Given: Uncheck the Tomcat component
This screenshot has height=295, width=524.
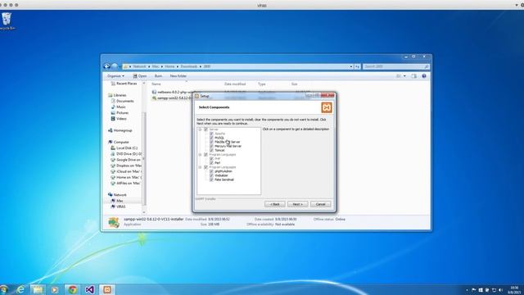Looking at the screenshot, I should [x=211, y=150].
